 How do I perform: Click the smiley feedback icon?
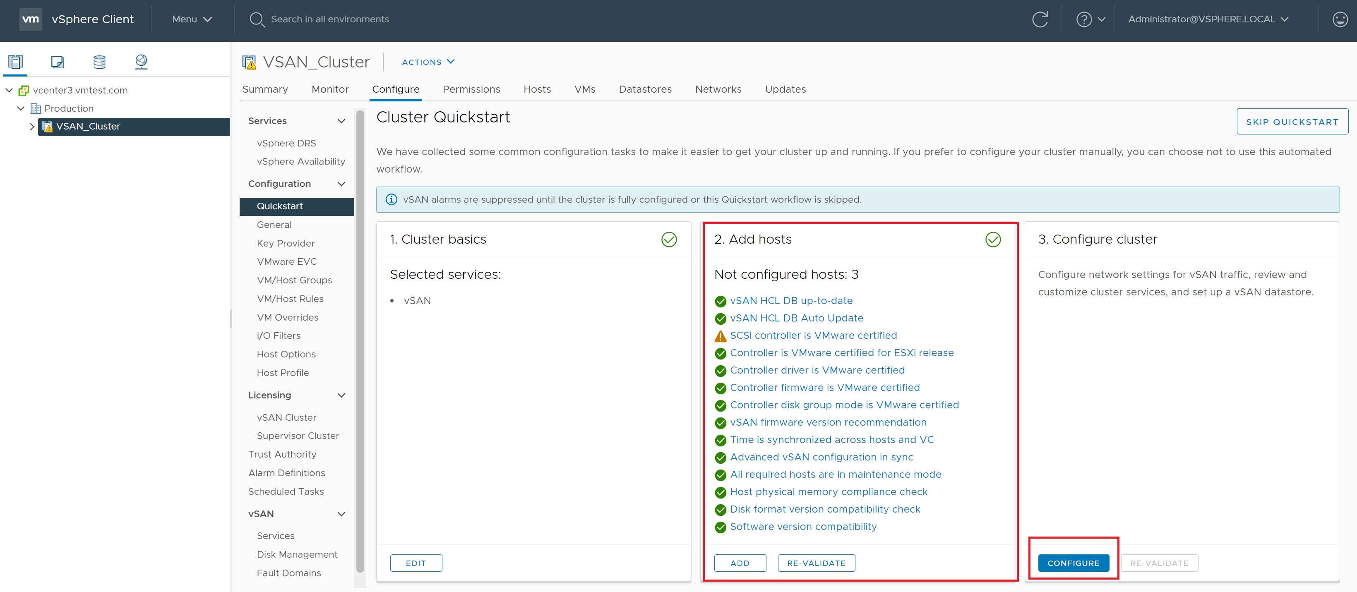coord(1340,19)
